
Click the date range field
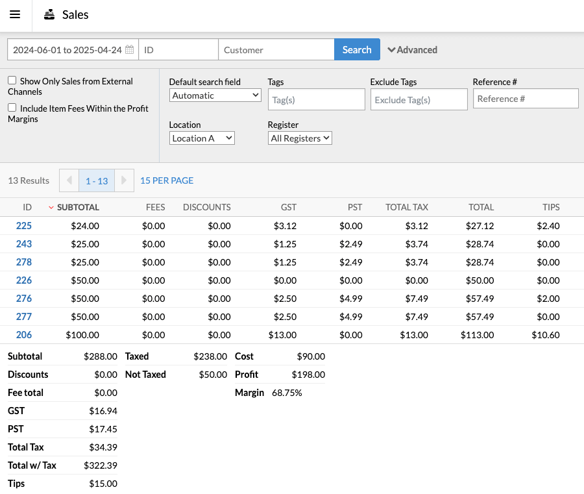(73, 49)
